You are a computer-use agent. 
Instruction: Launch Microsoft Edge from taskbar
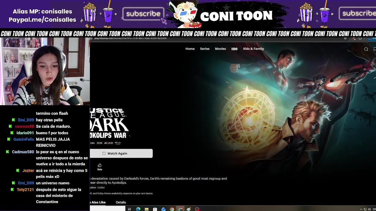pyautogui.click(x=138, y=209)
